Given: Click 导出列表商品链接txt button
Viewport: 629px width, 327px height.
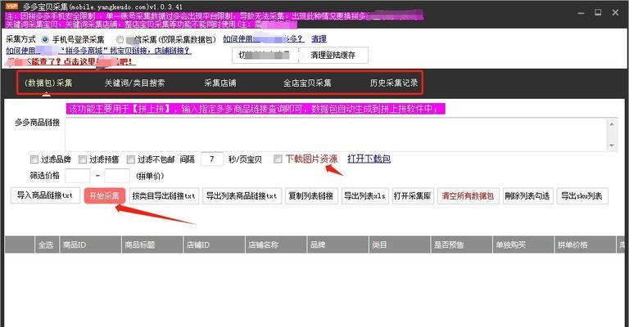Looking at the screenshot, I should point(242,195).
